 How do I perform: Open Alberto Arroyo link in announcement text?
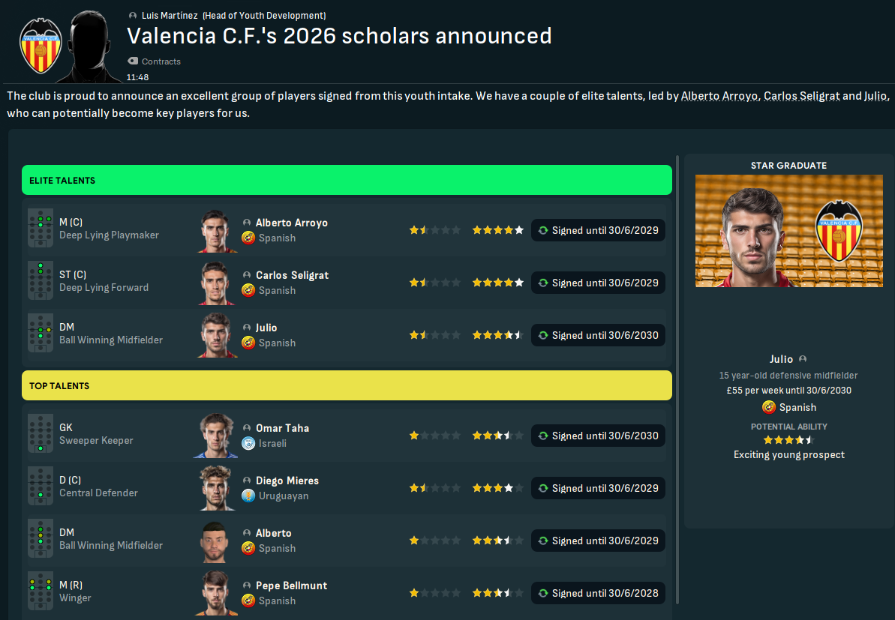coord(719,97)
